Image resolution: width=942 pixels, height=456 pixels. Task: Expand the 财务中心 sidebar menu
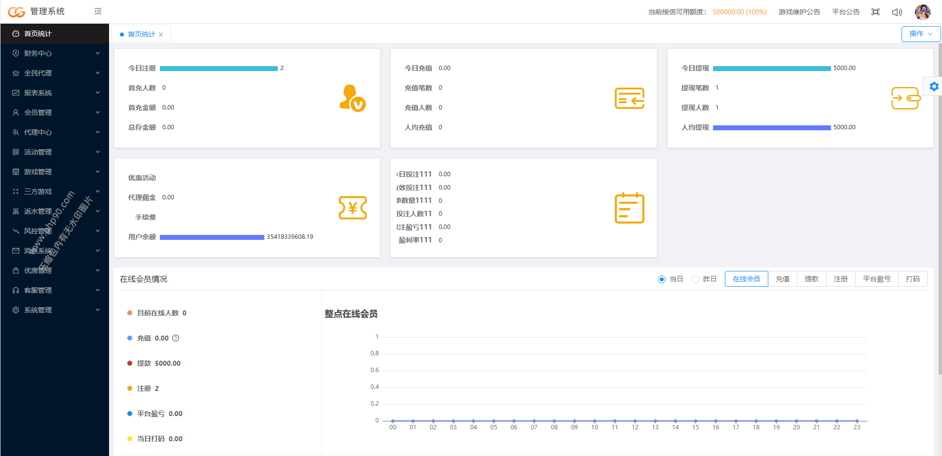point(54,53)
